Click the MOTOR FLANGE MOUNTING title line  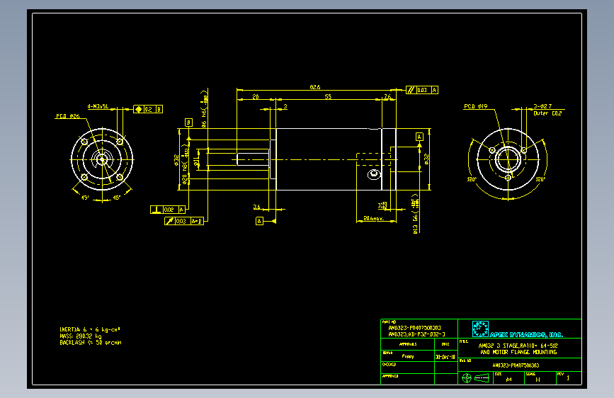pyautogui.click(x=518, y=352)
